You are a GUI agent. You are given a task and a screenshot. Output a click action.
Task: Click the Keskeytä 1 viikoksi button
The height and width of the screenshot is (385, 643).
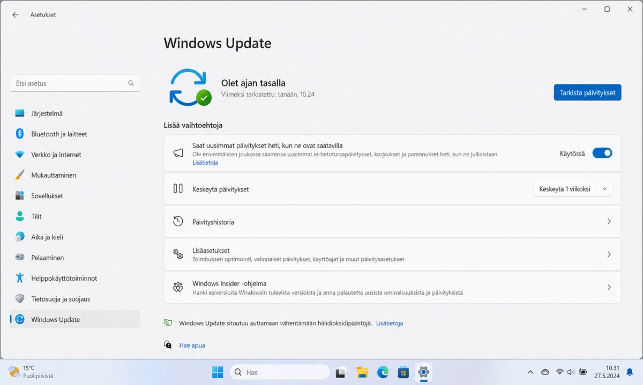pos(565,189)
